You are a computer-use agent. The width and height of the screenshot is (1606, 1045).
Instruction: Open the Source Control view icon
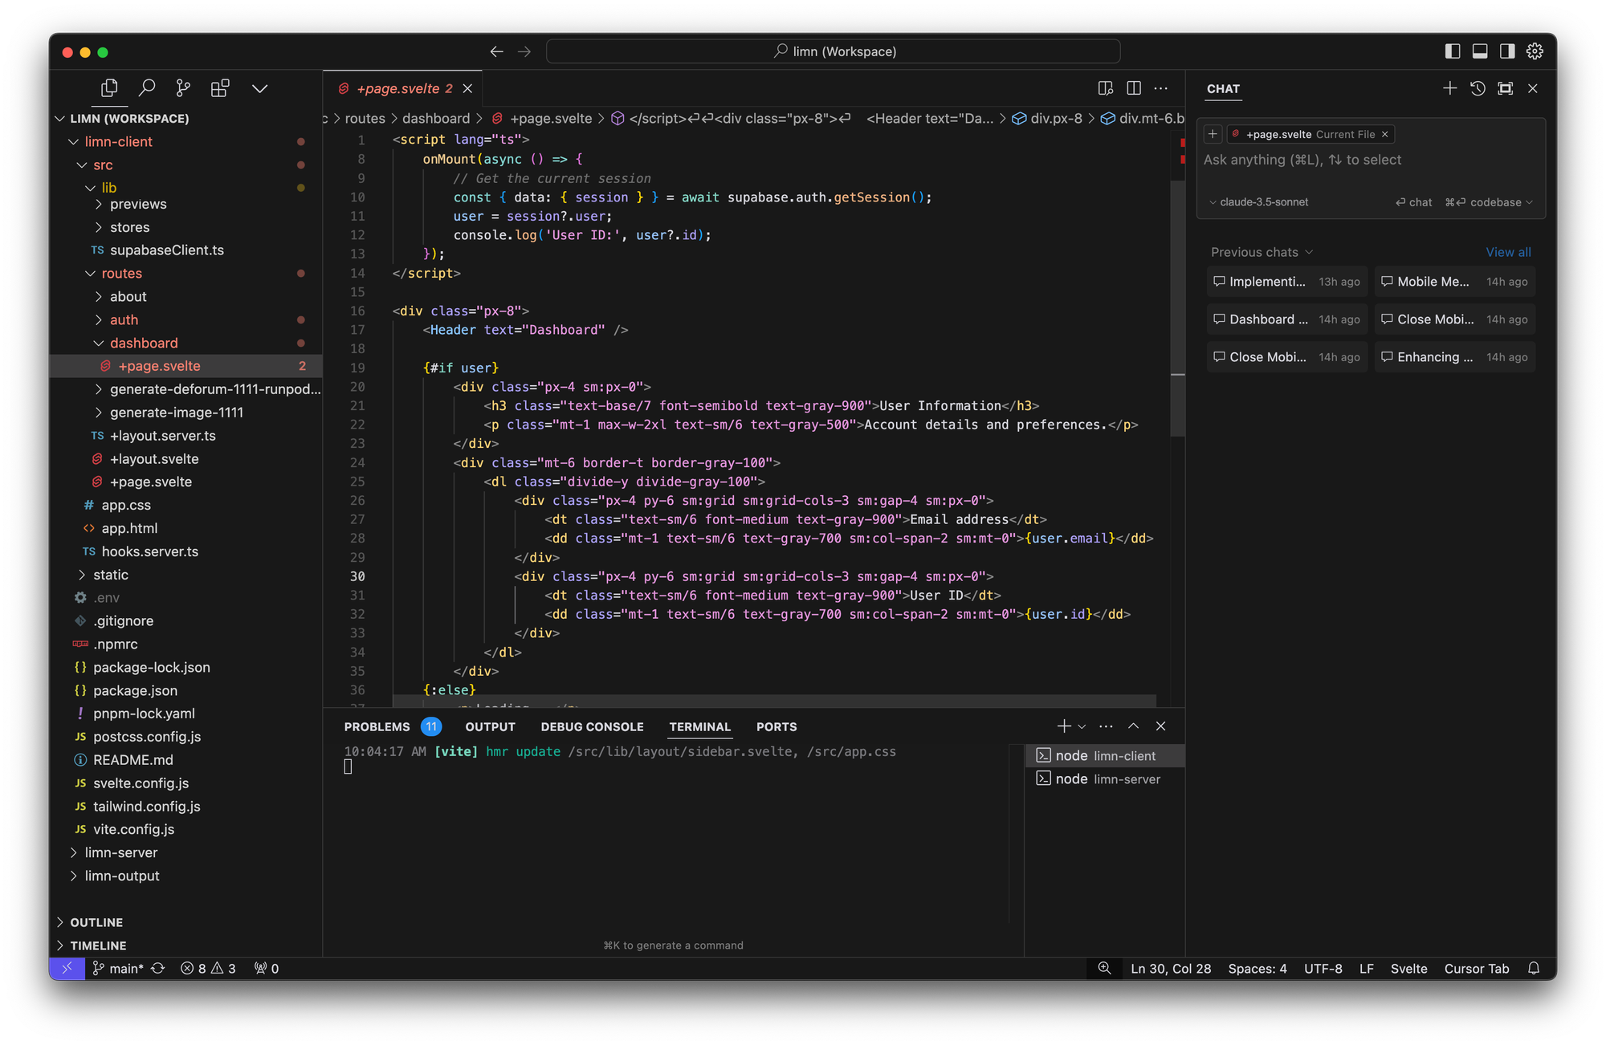click(x=183, y=87)
